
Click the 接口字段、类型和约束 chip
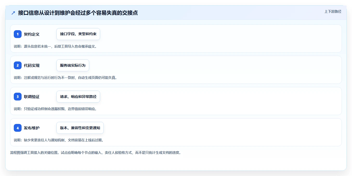(78, 34)
